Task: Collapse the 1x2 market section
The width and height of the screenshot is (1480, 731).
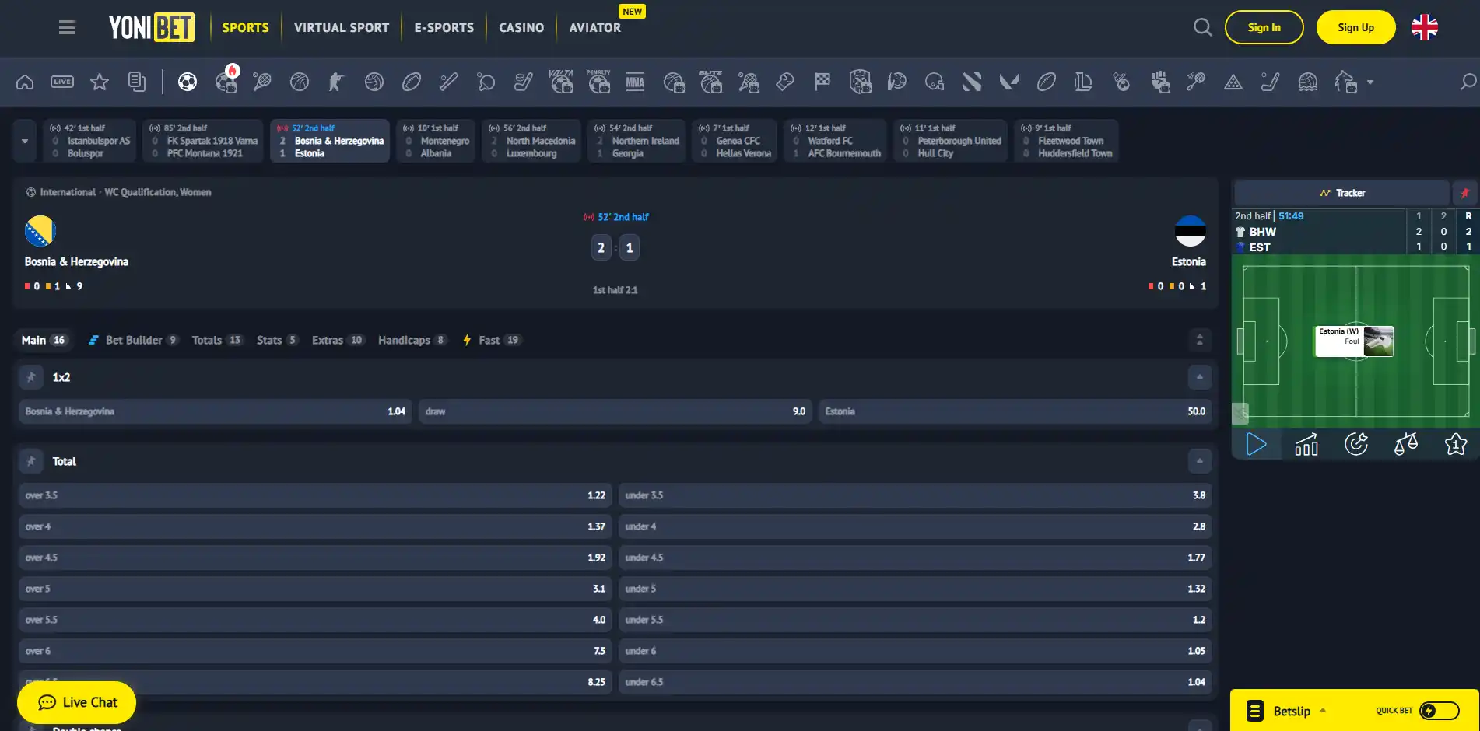Action: pos(1200,377)
